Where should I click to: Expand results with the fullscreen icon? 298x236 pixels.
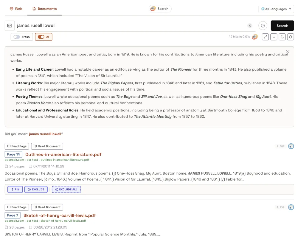pos(265,37)
